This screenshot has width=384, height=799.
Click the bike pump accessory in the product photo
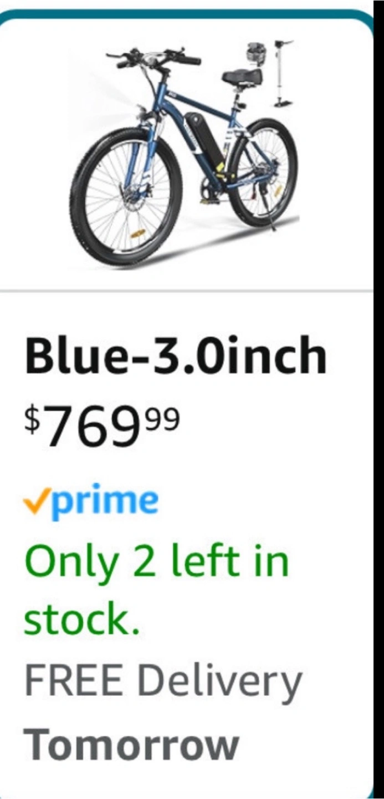point(284,72)
